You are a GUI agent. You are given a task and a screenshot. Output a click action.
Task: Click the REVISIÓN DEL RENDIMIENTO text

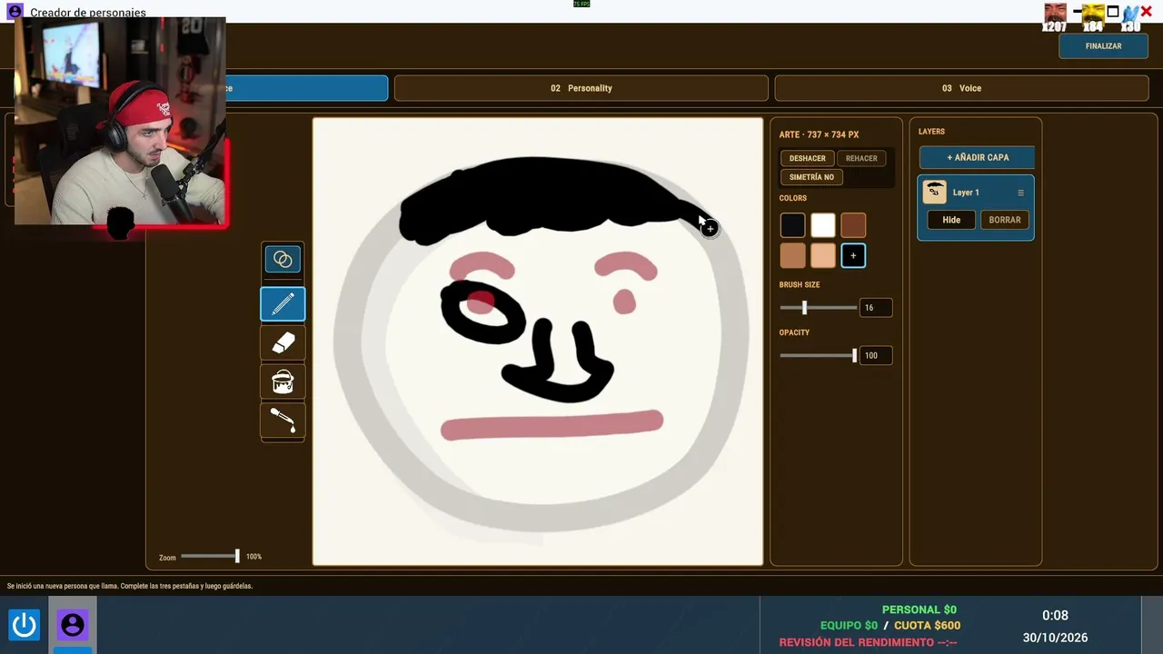point(868,642)
